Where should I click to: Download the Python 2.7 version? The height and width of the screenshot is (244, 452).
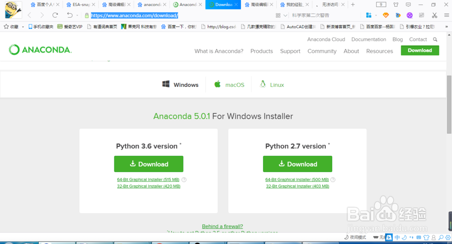(297, 164)
